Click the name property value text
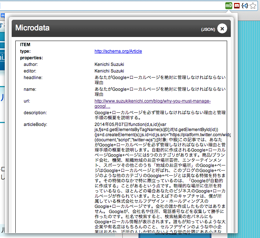Screen dimensions: 260x238 click(160, 92)
